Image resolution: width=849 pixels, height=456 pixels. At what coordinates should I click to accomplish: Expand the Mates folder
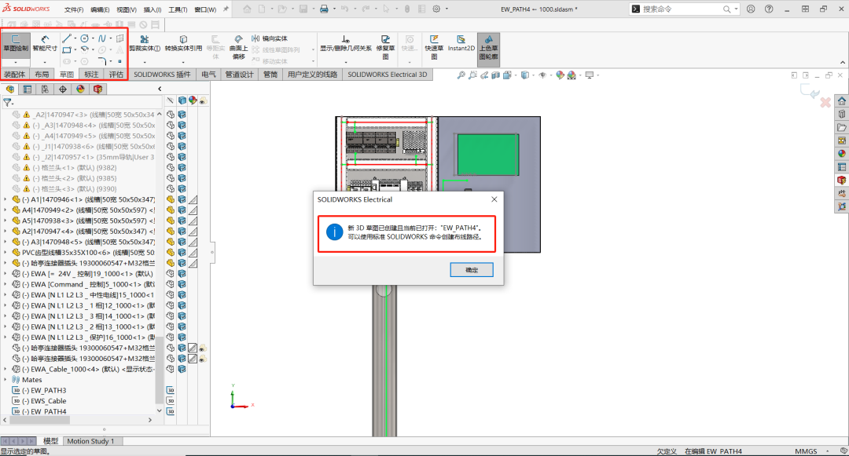coord(6,380)
